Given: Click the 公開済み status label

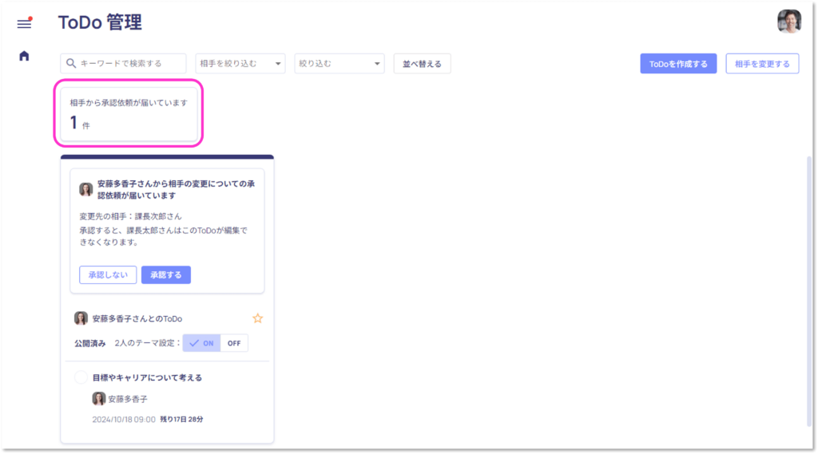Looking at the screenshot, I should click(x=89, y=343).
